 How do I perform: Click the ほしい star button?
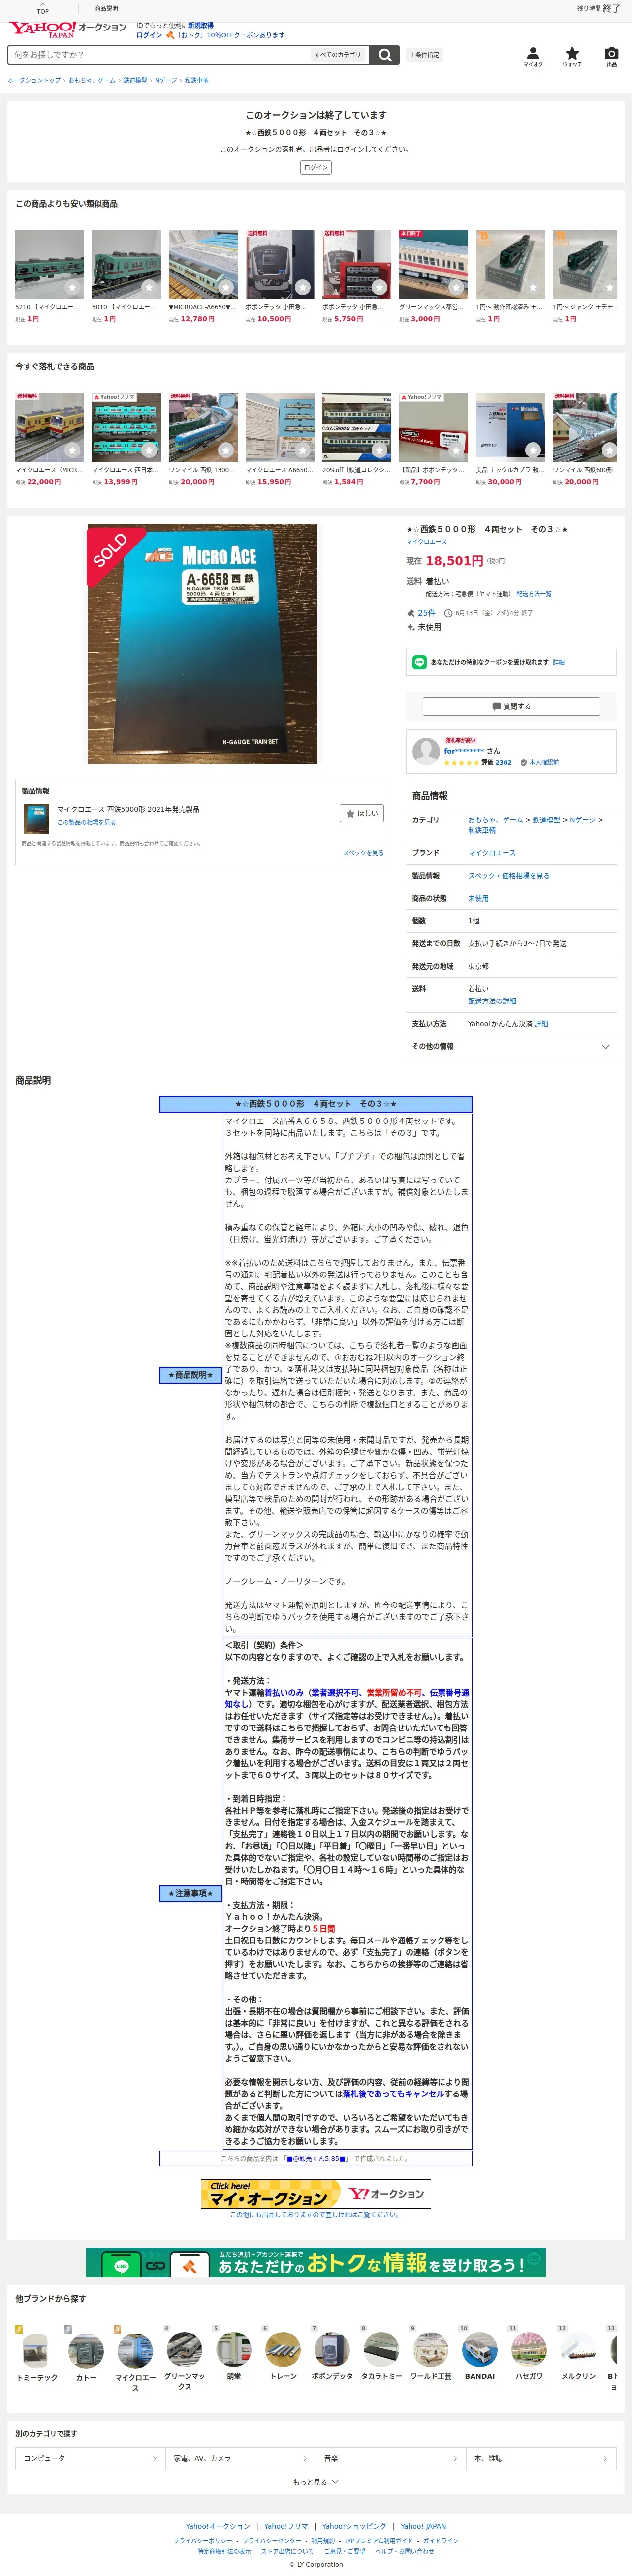tap(362, 813)
